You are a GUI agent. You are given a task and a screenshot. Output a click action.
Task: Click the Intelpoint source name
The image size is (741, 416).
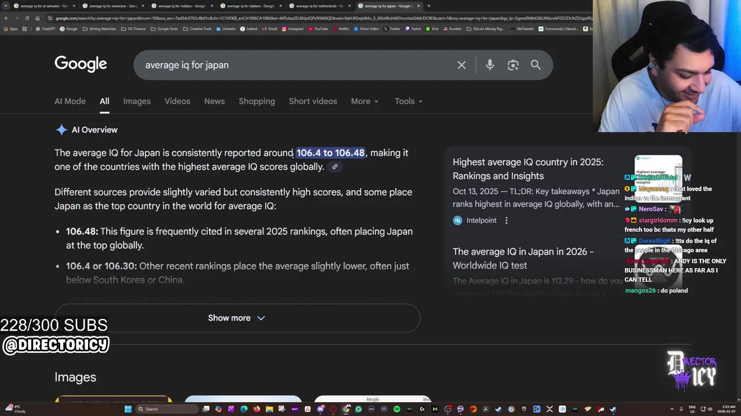[x=482, y=220]
